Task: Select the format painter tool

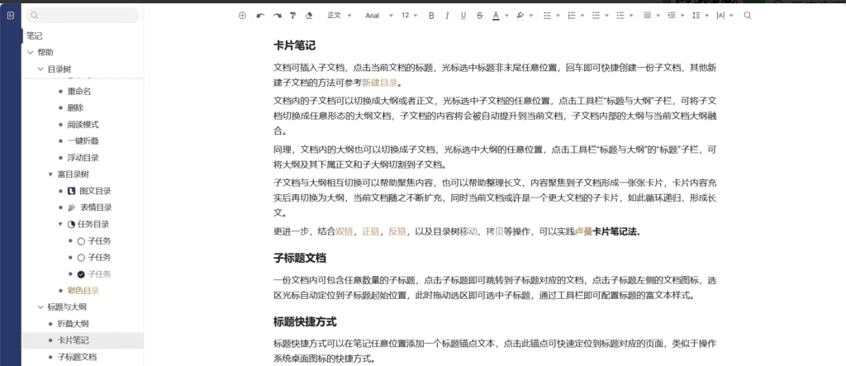Action: [292, 16]
